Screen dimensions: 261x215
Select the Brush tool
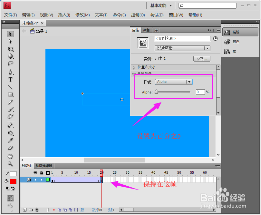click(10, 109)
